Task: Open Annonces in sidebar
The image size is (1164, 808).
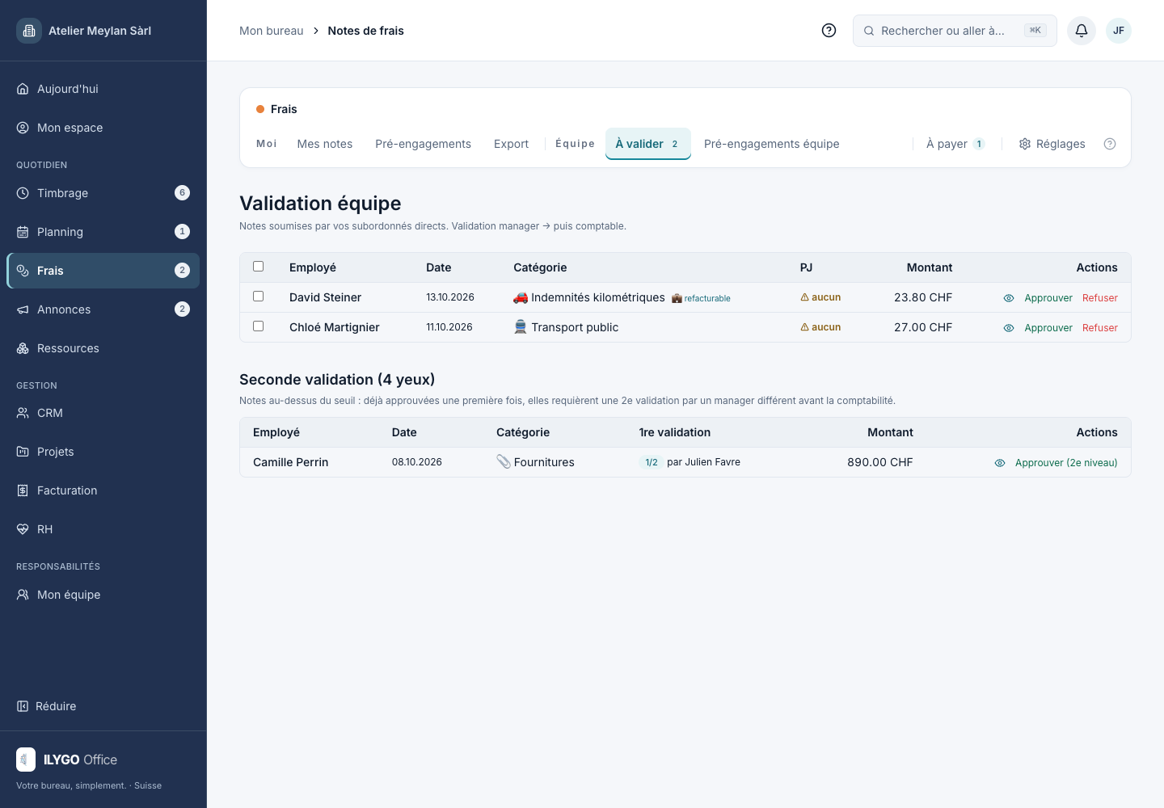Action: pyautogui.click(x=103, y=309)
